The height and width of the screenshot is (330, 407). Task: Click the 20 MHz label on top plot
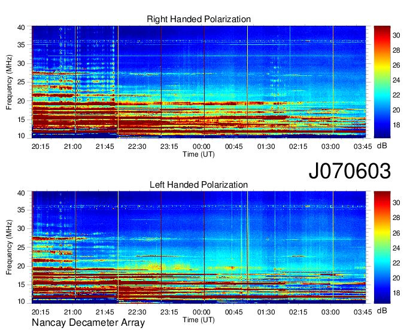[21, 101]
